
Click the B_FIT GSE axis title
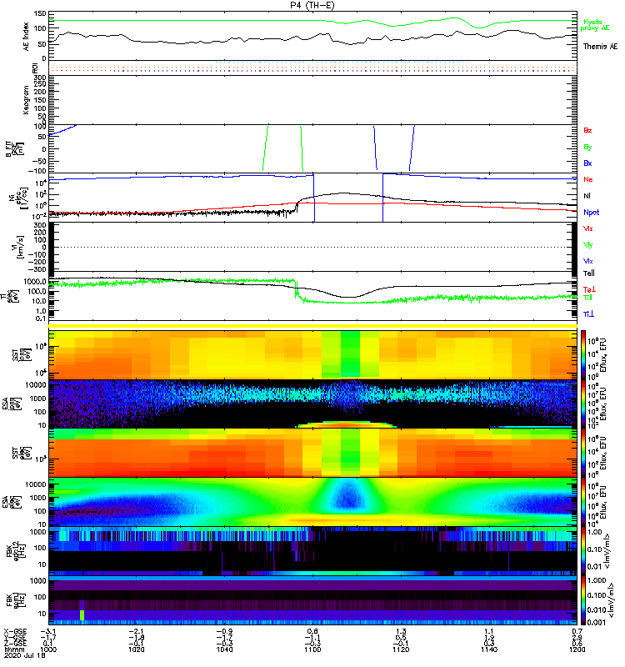click(x=14, y=149)
